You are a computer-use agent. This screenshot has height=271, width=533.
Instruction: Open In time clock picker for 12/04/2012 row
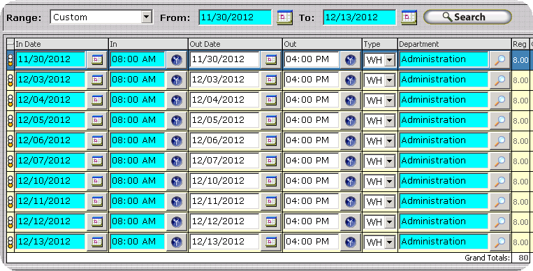(177, 101)
